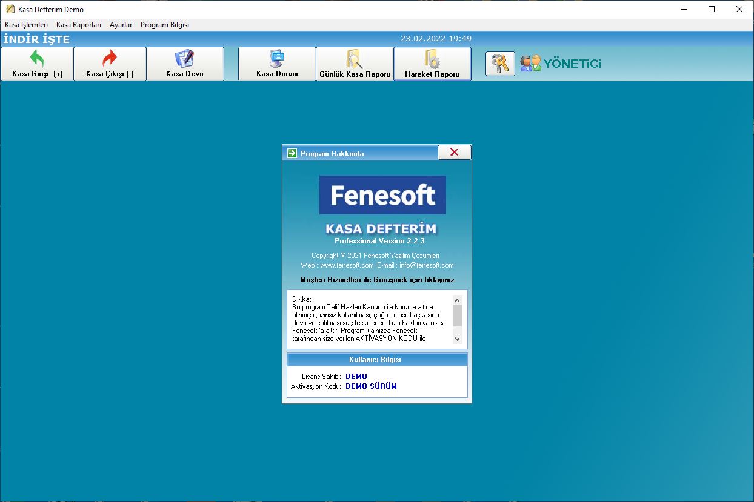Click the Lisans Sahibi 'DEMO' value
Image resolution: width=754 pixels, height=502 pixels.
(356, 377)
